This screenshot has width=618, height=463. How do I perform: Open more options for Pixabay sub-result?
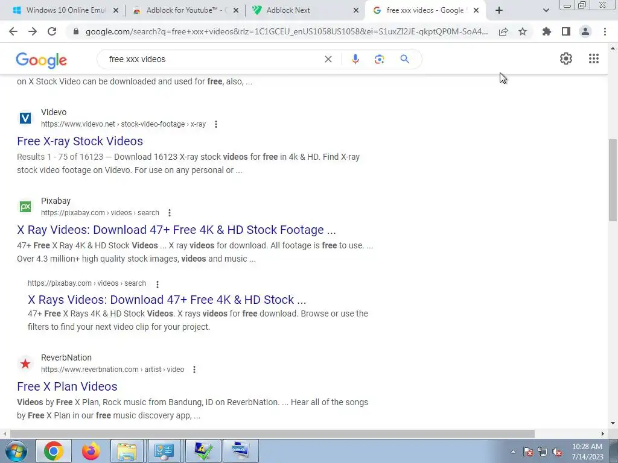pos(158,285)
